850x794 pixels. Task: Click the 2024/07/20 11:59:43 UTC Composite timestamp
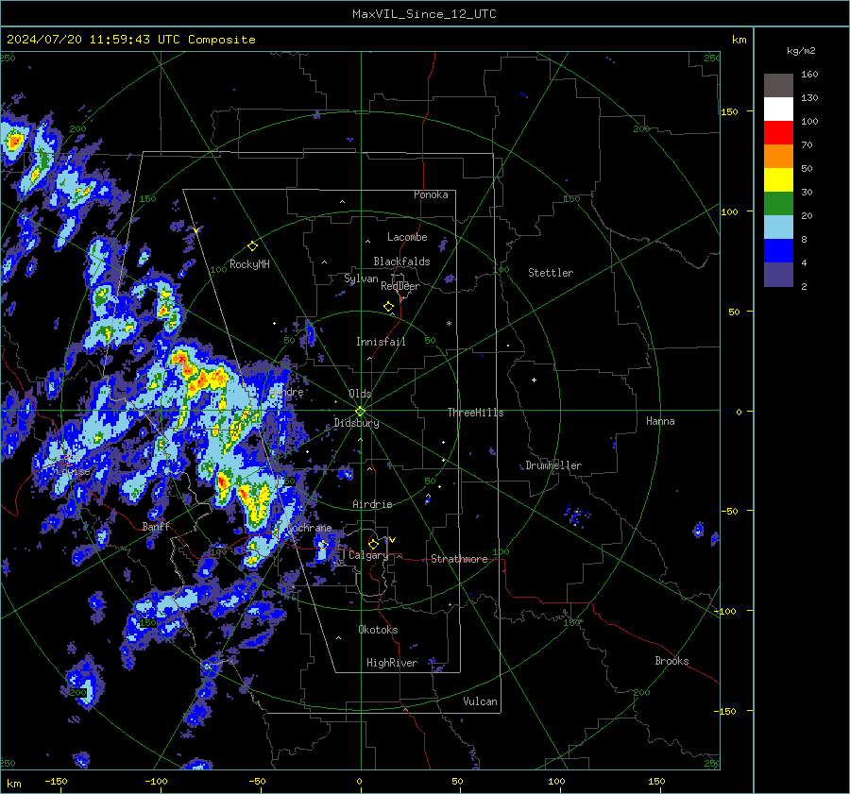pyautogui.click(x=130, y=40)
